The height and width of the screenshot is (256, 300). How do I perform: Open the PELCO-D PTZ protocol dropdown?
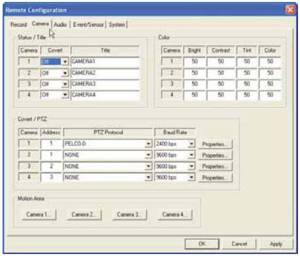[x=148, y=144]
